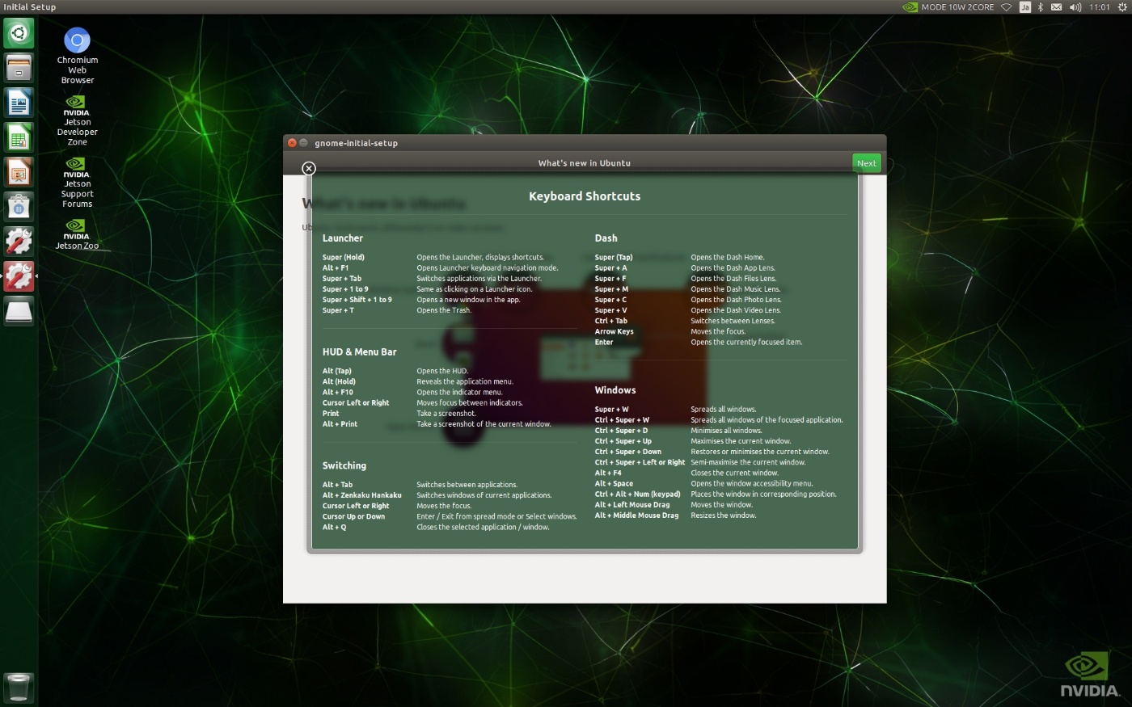Viewport: 1132px width, 707px height.
Task: Launch LibreOffice Impress from the launcher
Action: click(x=19, y=172)
